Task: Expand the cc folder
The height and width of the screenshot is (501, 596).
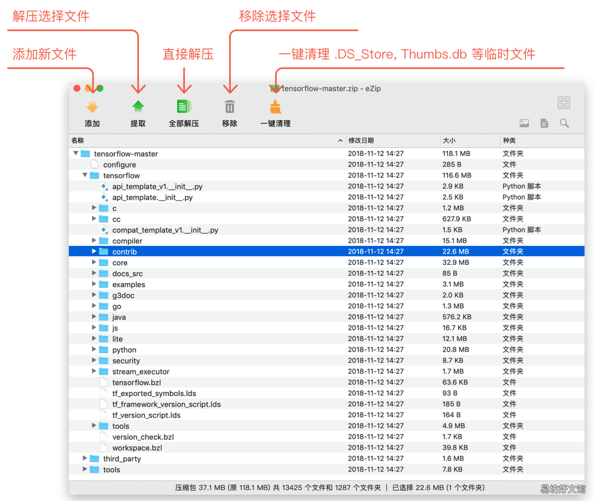Action: tap(94, 219)
